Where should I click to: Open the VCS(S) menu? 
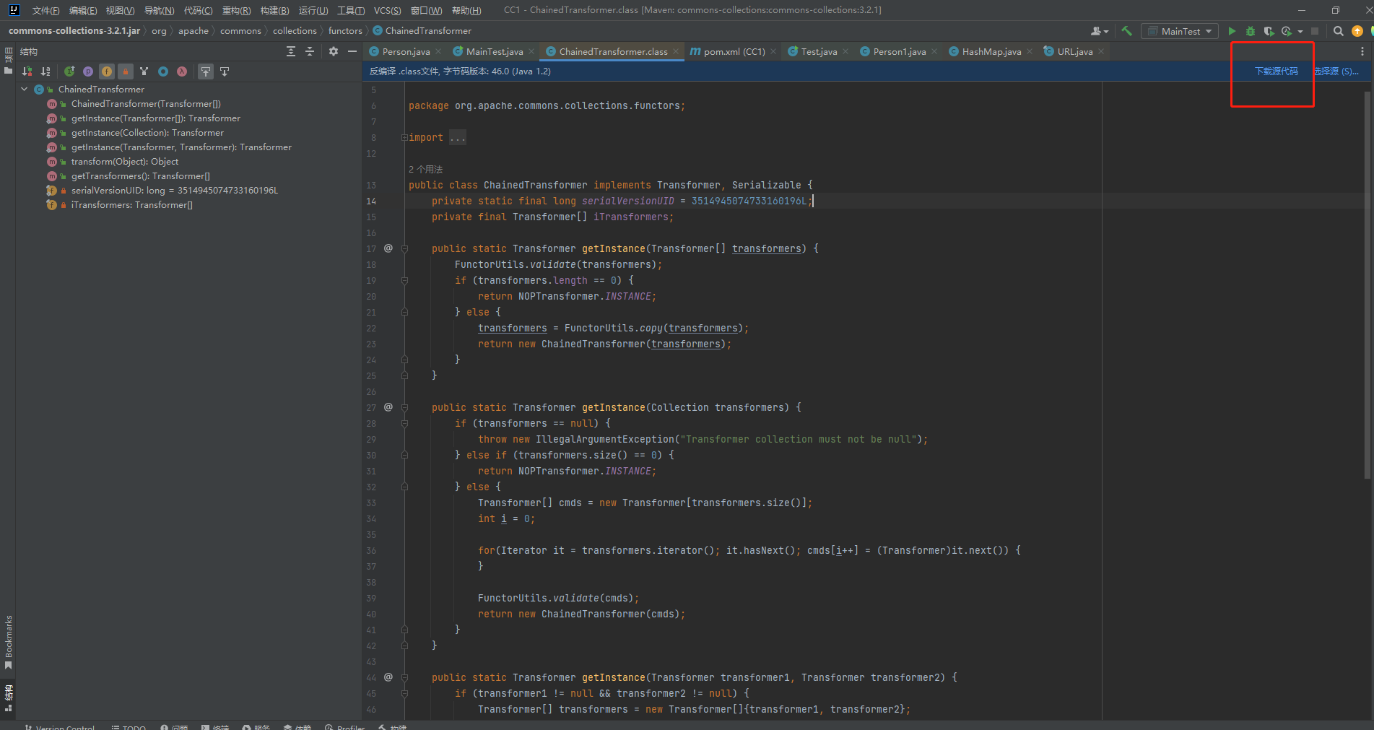click(x=387, y=10)
